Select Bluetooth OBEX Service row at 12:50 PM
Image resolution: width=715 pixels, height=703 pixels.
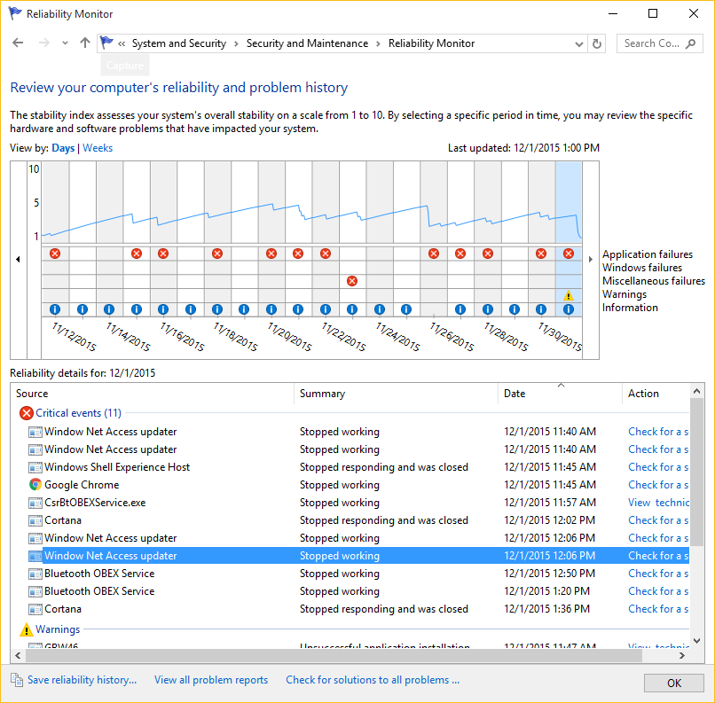(x=358, y=574)
